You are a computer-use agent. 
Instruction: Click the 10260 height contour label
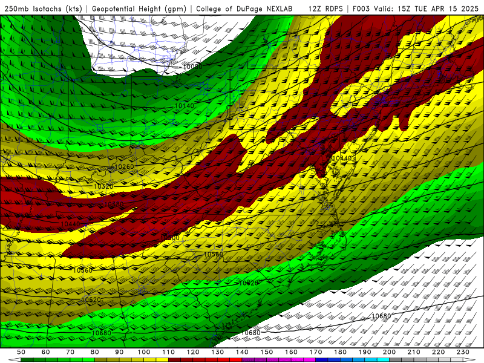point(124,167)
